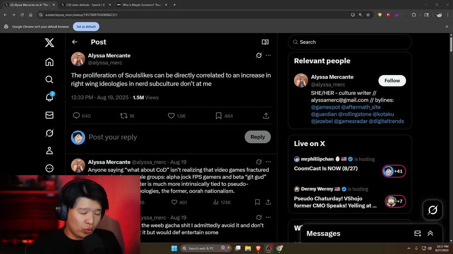This screenshot has height=254, width=453.
Task: Set Chrome as default browser
Action: (x=86, y=26)
